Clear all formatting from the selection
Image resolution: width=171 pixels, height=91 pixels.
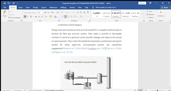pyautogui.click(x=58, y=12)
